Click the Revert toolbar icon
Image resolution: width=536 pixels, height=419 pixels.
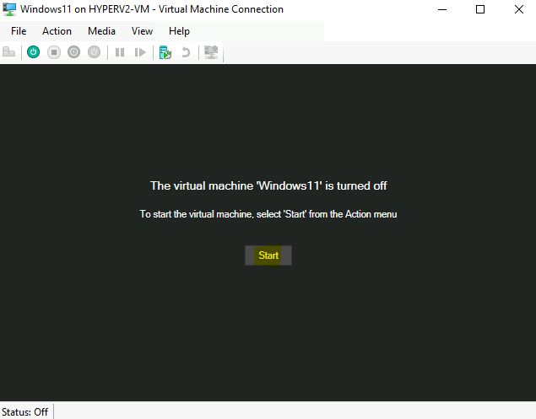(186, 52)
